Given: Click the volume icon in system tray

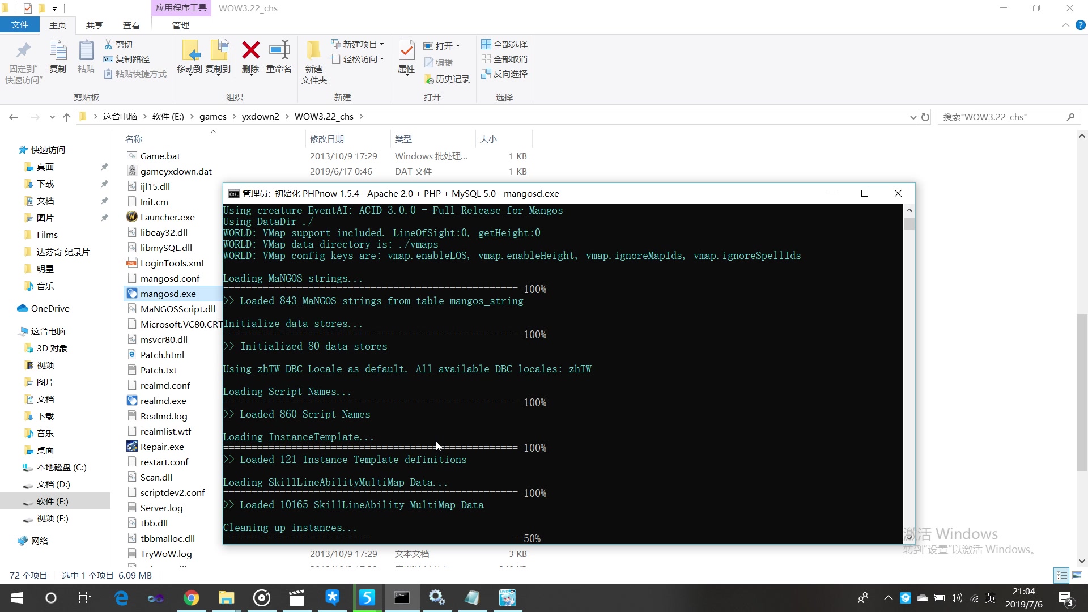Looking at the screenshot, I should [957, 598].
